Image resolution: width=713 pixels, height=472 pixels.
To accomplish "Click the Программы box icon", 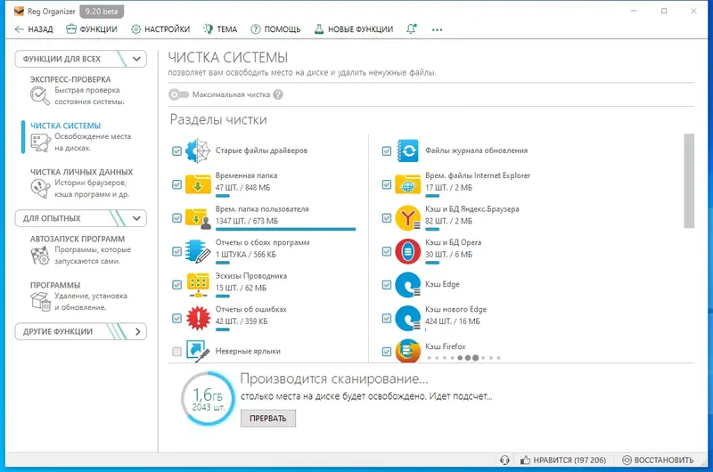I will point(40,301).
